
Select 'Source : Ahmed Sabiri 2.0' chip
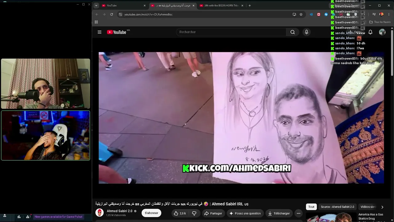pyautogui.click(x=337, y=207)
